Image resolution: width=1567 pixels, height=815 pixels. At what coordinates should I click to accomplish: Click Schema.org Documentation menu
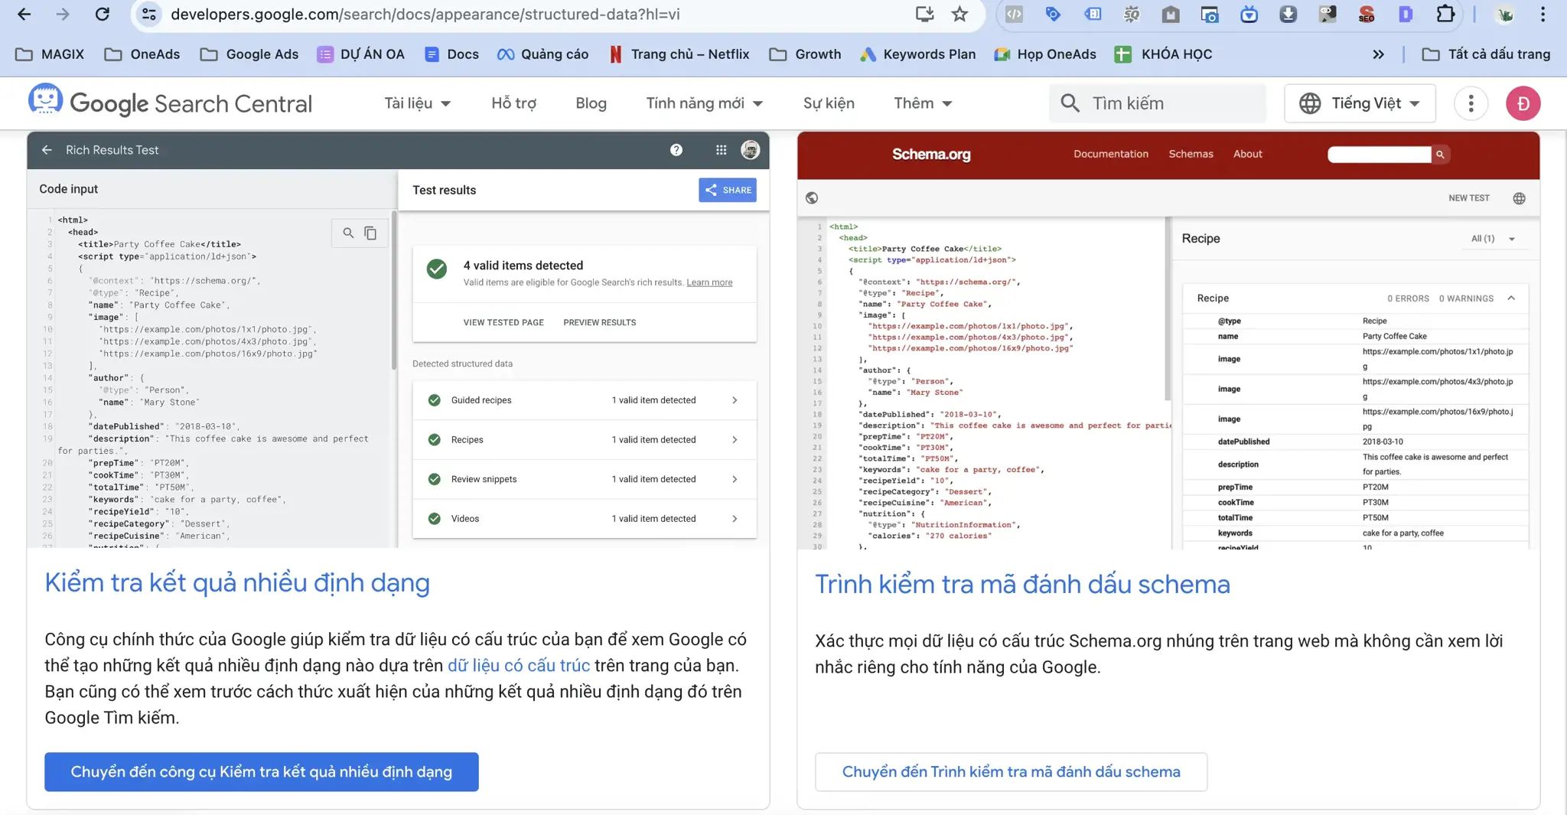pos(1111,154)
